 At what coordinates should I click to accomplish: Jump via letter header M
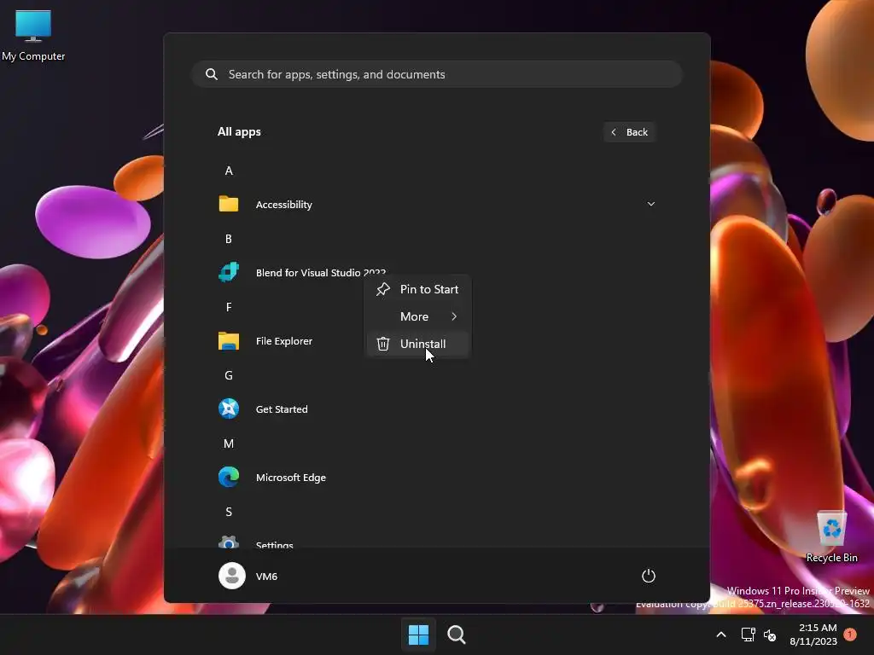coord(229,443)
